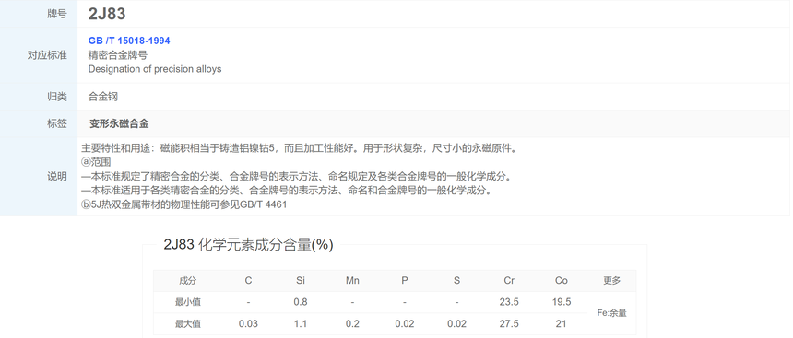Click the 最大值 row label

[x=187, y=324]
